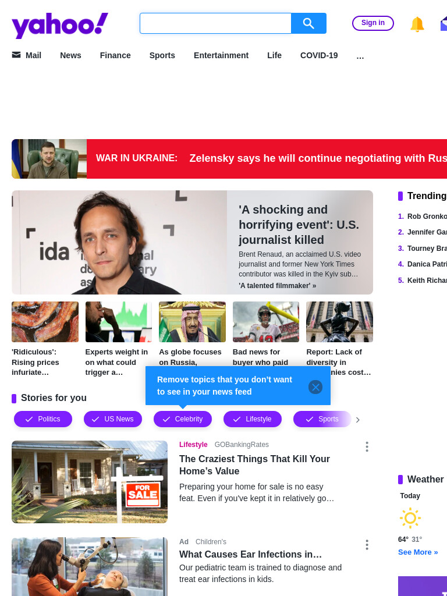Deselect the Celebrity topic chip

183,419
